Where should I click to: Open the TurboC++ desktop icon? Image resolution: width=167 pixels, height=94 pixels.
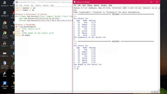pos(5,44)
